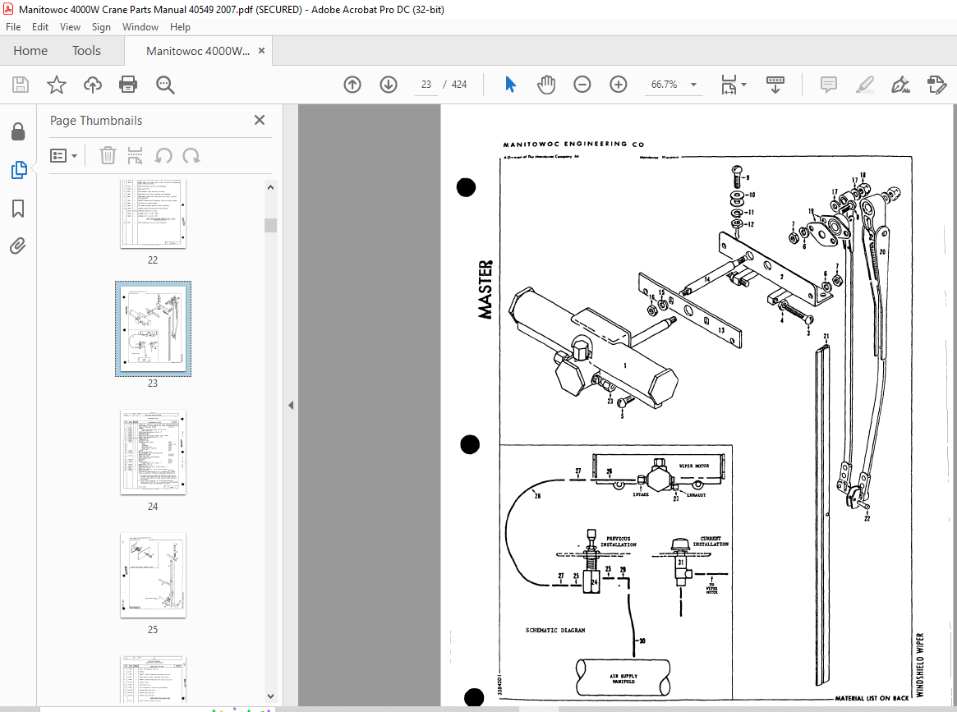This screenshot has height=712, width=957.
Task: Select page 23 thumbnail
Action: (x=153, y=328)
